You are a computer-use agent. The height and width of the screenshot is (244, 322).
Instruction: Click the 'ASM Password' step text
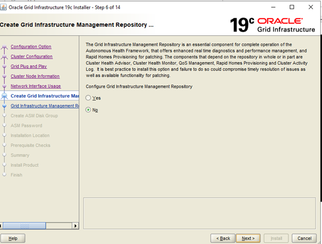26,126
